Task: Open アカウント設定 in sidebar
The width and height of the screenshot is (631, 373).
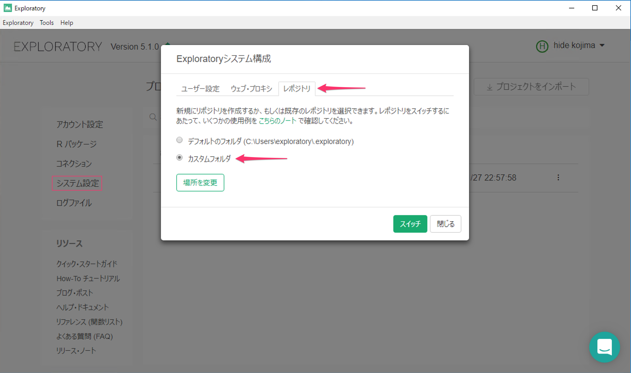Action: [x=80, y=124]
